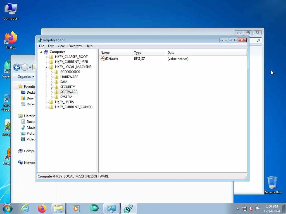
Task: Sort values by the Type column header
Action: (x=149, y=53)
